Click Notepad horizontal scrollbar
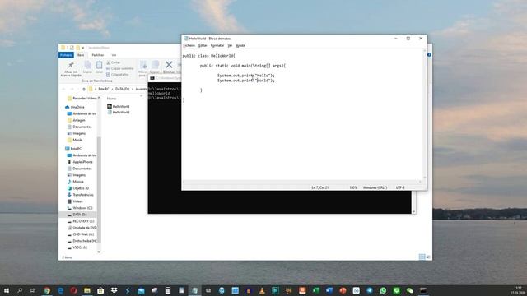 [301, 182]
